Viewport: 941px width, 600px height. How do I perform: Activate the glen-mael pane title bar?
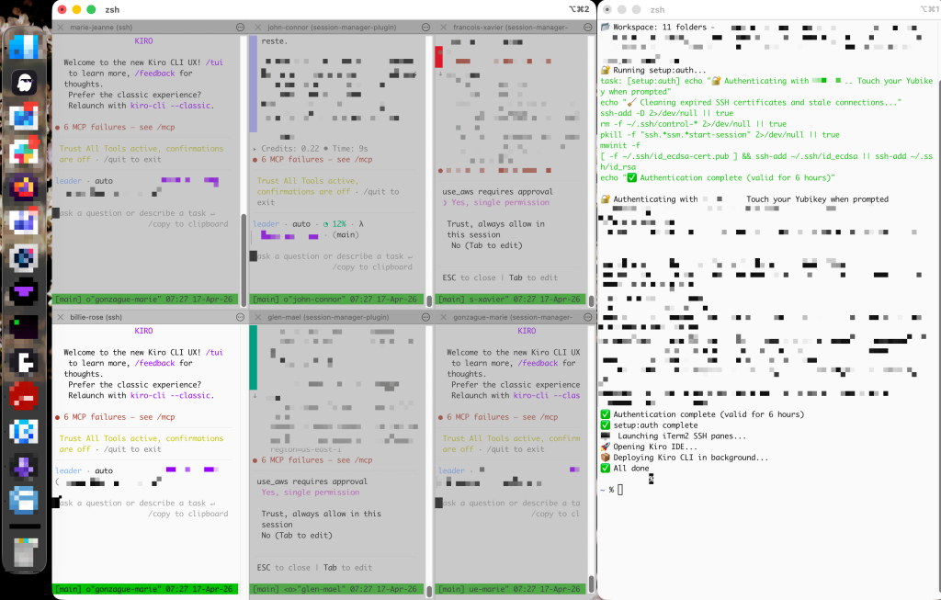329,317
